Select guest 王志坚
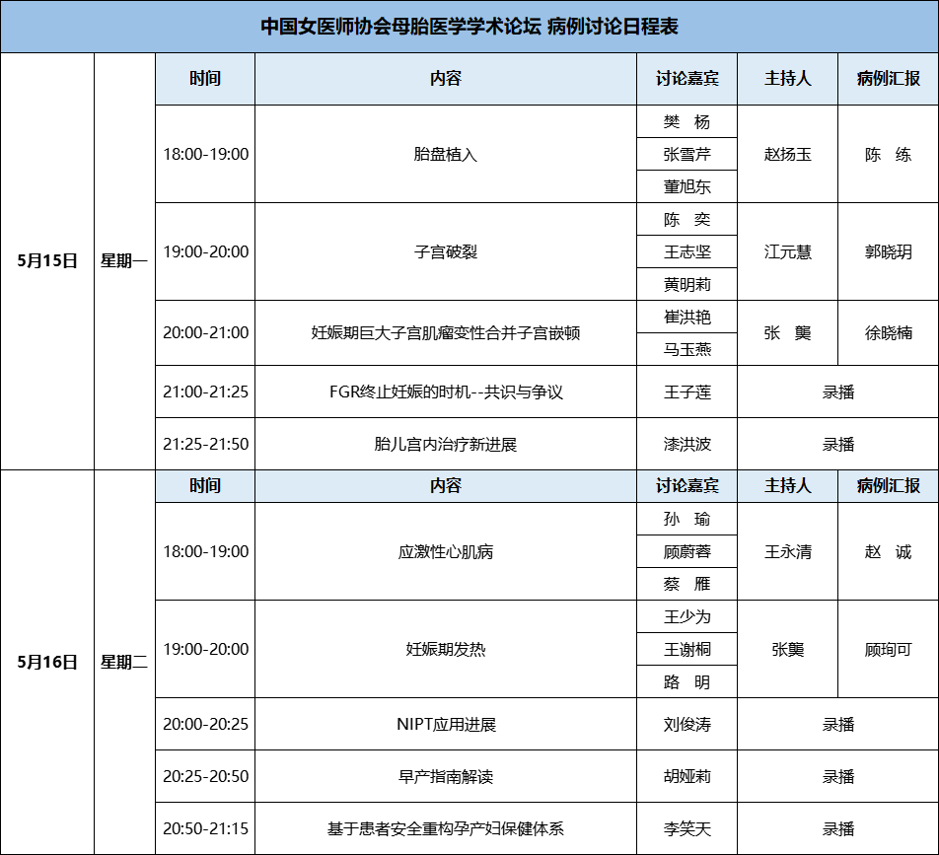 pos(686,252)
